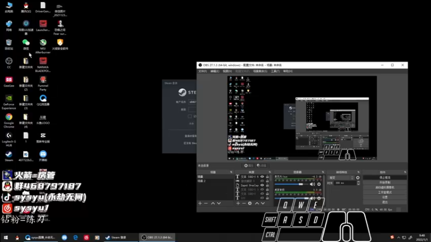Open the source Properties button with the gear icon
431x242 pixels.
click(249, 166)
